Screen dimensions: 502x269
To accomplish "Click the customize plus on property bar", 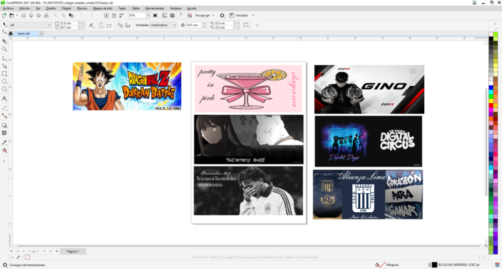I will click(257, 25).
